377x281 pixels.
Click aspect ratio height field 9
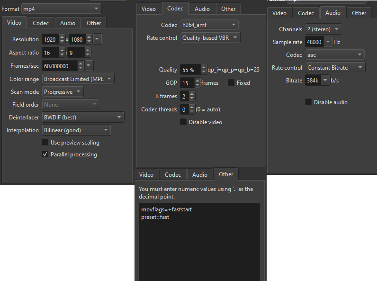coord(76,53)
